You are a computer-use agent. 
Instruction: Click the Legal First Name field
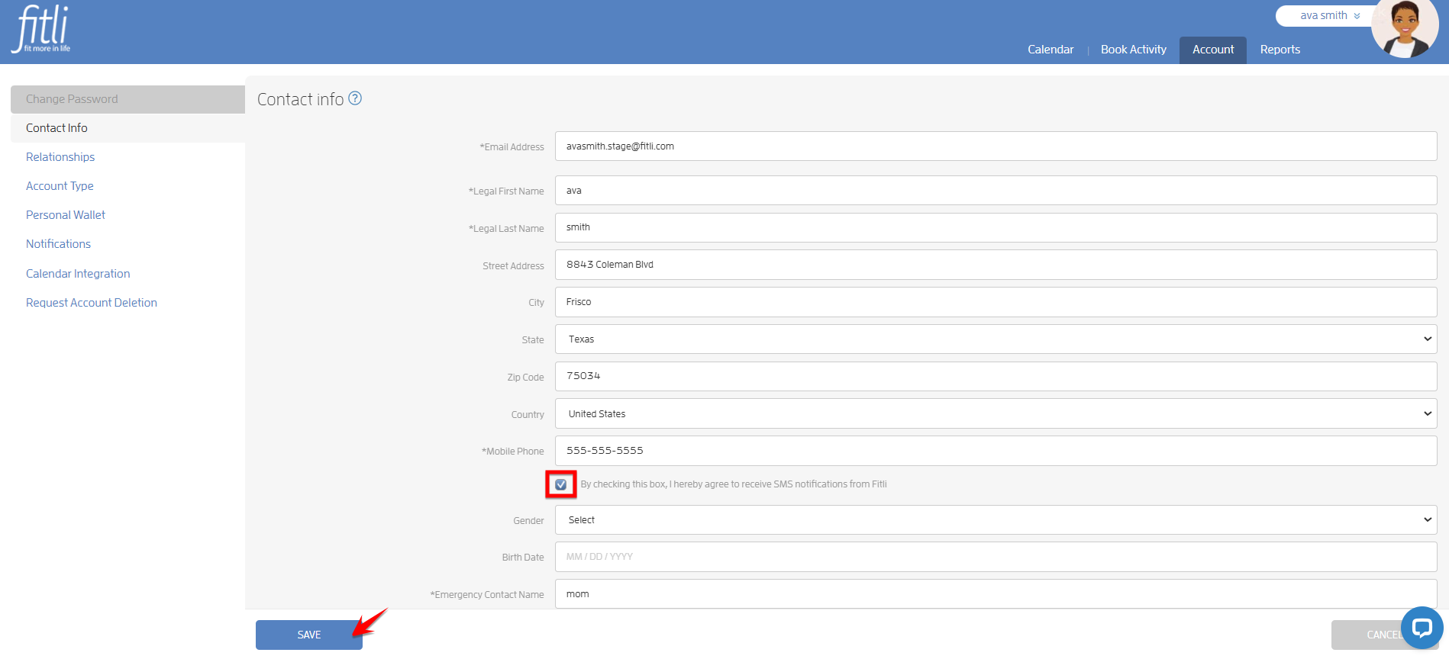point(996,190)
